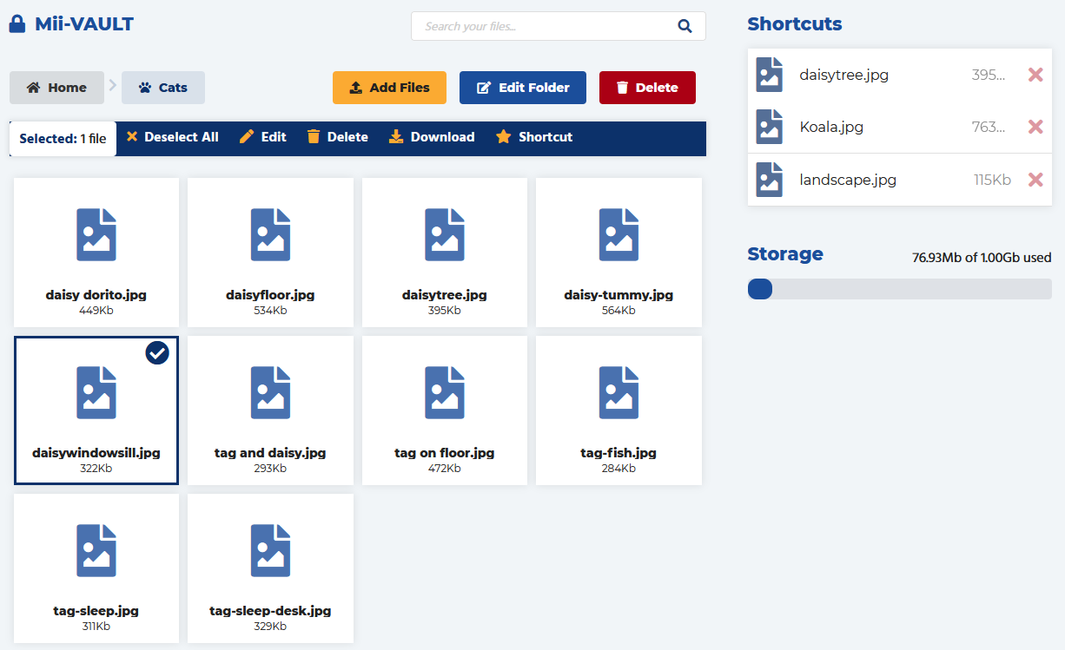
Task: Focus the Search your files field
Action: pos(543,26)
